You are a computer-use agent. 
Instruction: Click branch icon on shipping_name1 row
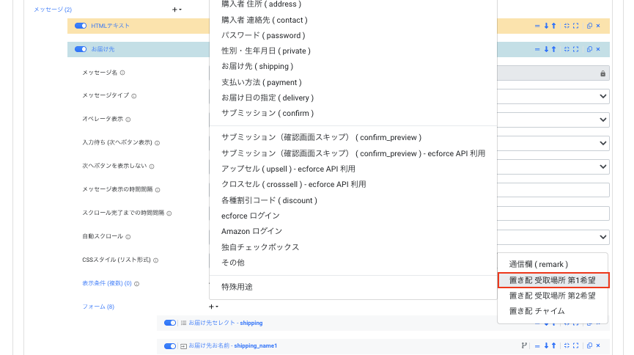pyautogui.click(x=524, y=345)
